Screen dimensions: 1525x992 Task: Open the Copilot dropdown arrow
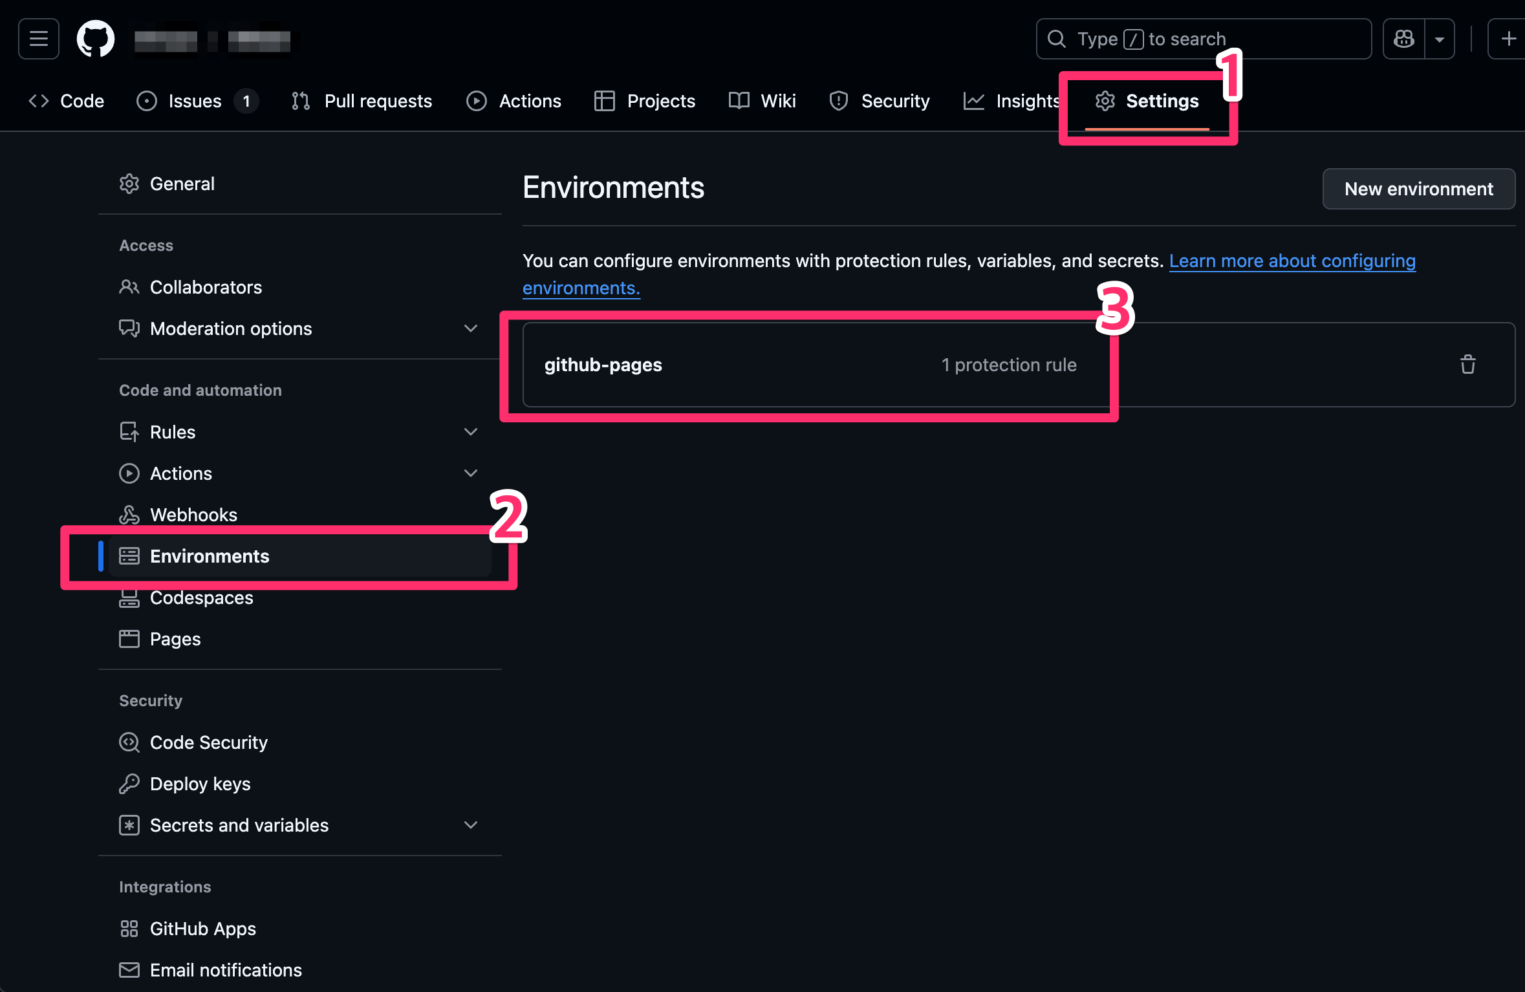[x=1440, y=39]
